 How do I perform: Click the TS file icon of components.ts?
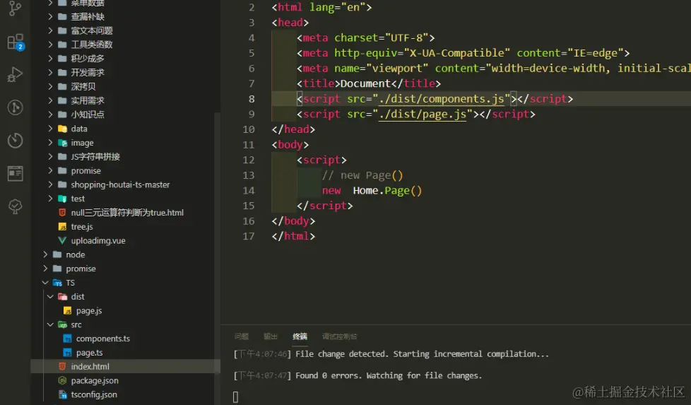[x=67, y=339]
